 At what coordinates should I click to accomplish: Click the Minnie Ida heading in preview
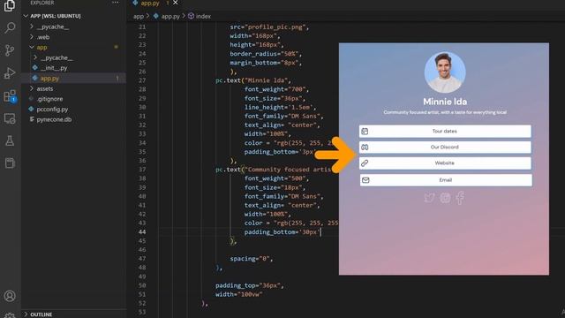pyautogui.click(x=445, y=102)
